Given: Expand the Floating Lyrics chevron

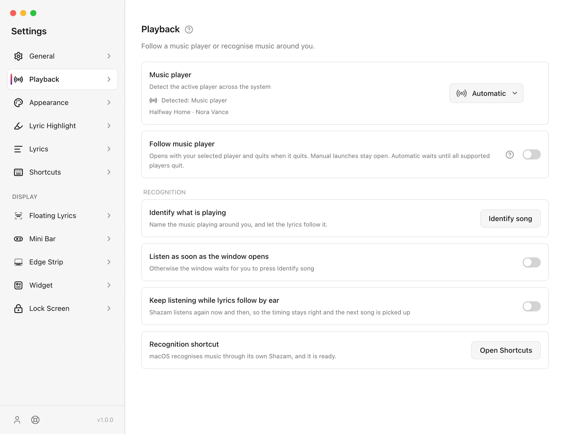Looking at the screenshot, I should click(109, 216).
